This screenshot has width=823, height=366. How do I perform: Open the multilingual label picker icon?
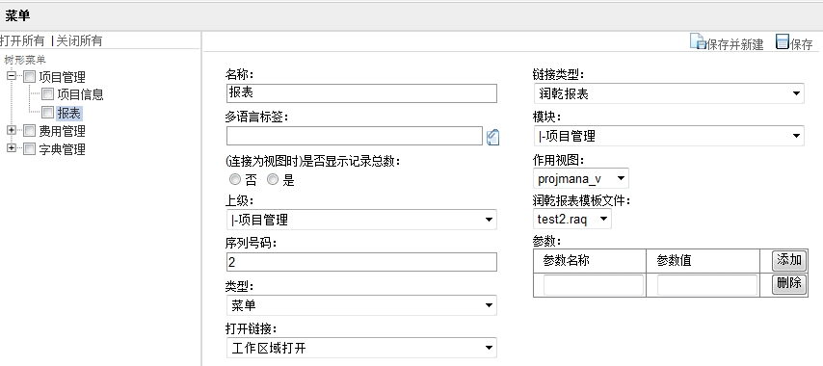point(492,138)
